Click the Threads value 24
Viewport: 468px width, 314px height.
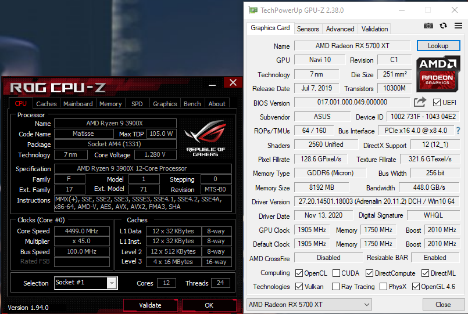point(220,283)
